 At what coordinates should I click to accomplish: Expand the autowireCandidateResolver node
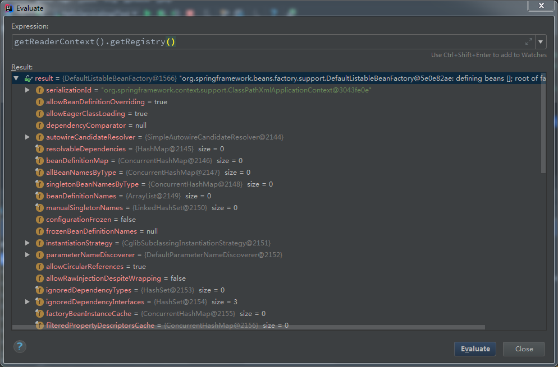28,137
